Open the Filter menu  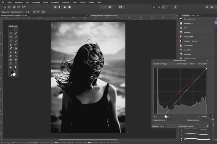click(x=75, y=3)
